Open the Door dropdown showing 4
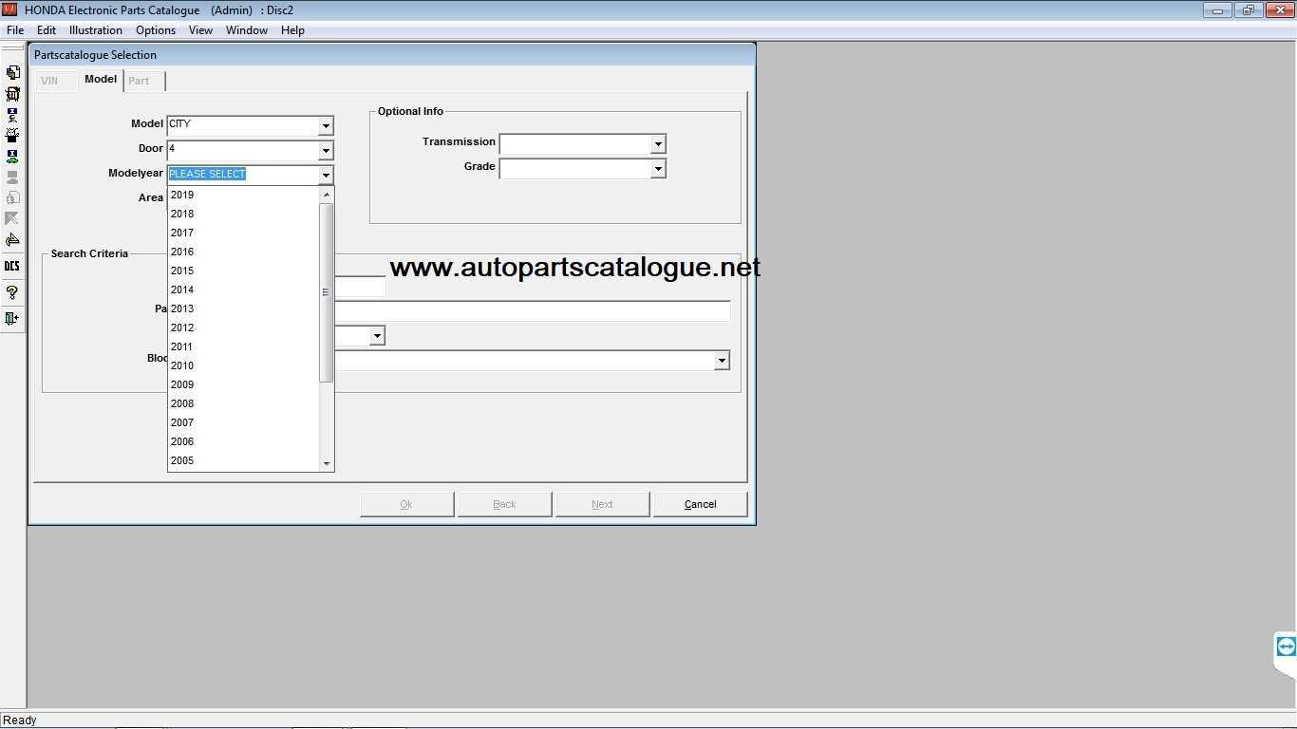 325,150
